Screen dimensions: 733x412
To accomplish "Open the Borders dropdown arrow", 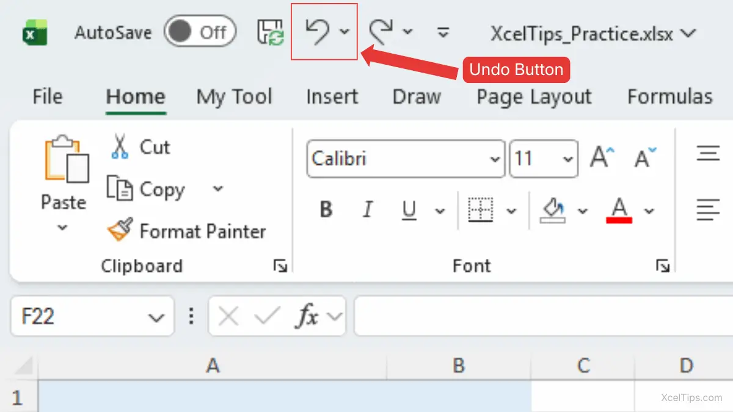I will tap(511, 211).
